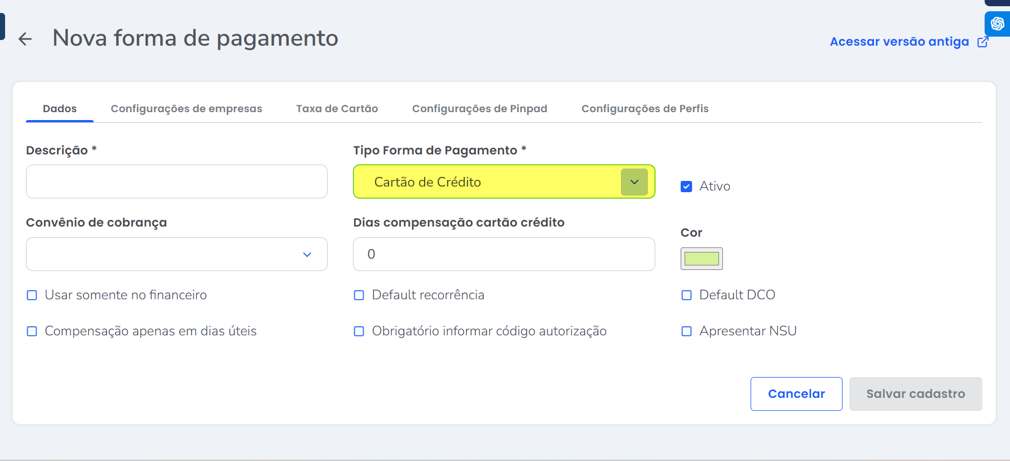Screen dimensions: 1010x461
Task: Open the Cor color swatch
Action: click(x=702, y=259)
